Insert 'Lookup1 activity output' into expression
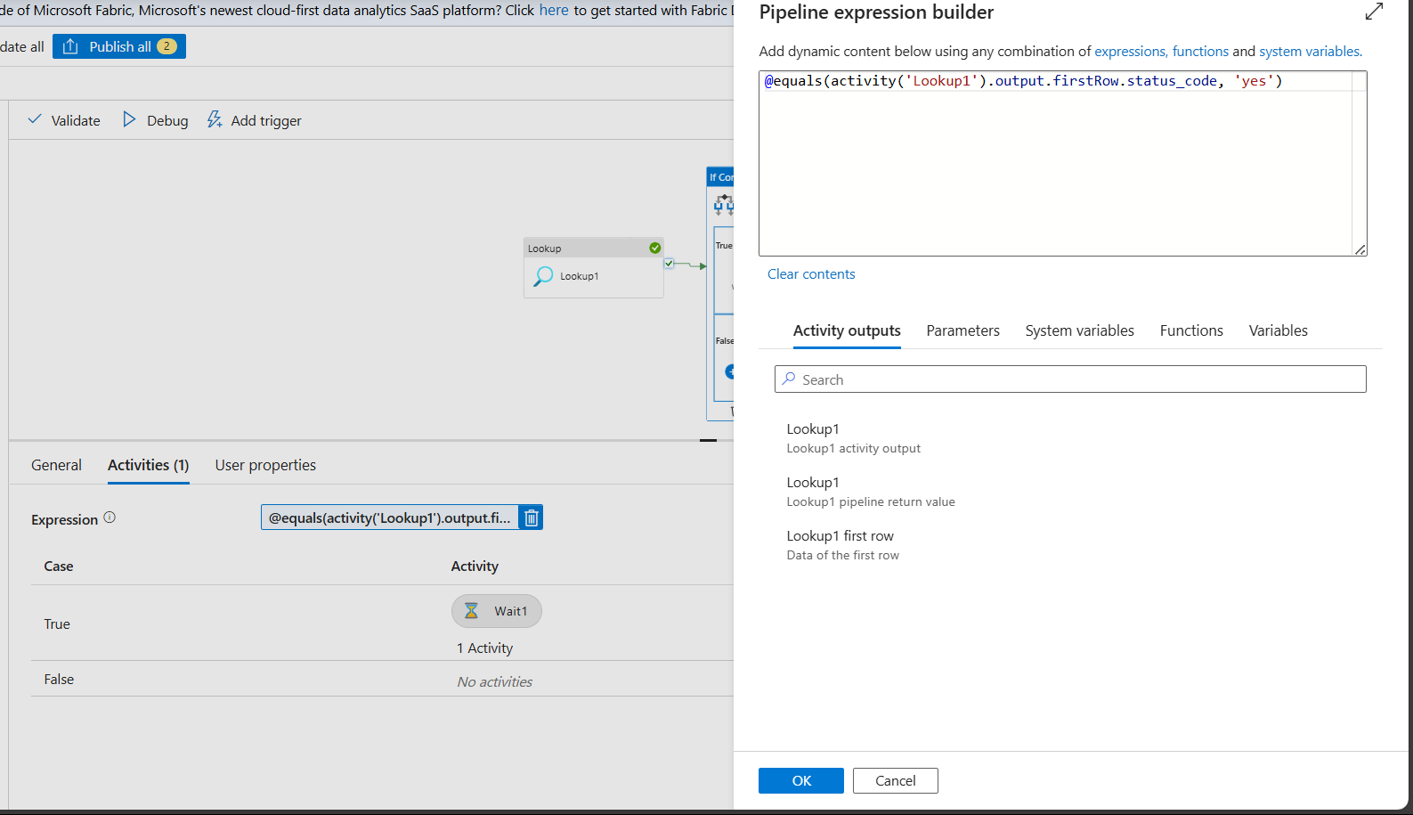Viewport: 1413px width, 815px height. (854, 438)
